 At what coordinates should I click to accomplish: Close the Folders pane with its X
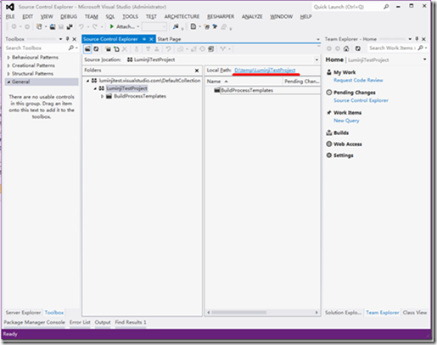click(197, 71)
